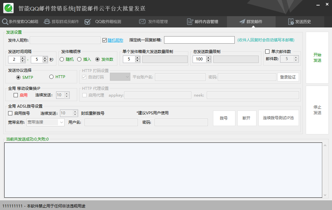Open the 邮件内容管理 tab
The width and height of the screenshot is (332, 210).
(203, 22)
